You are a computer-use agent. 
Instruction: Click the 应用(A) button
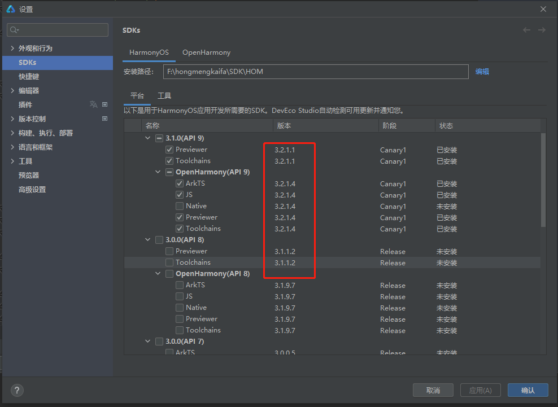pyautogui.click(x=481, y=390)
